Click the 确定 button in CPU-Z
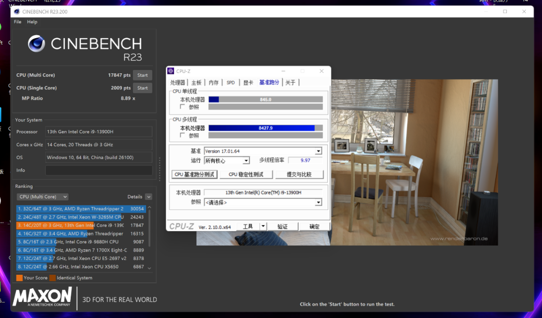Screen dimensions: 542x318 pyautogui.click(x=314, y=226)
